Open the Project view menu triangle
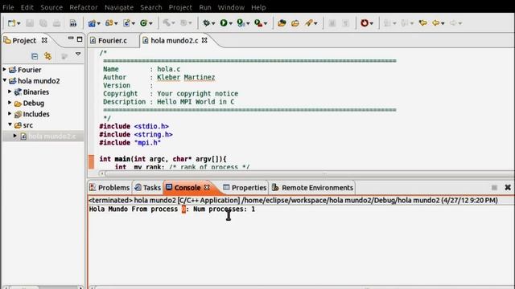This screenshot has height=289, width=515. coord(78,54)
